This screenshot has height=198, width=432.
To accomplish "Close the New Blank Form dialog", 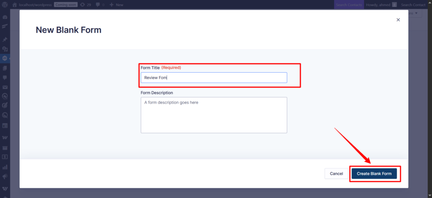I will point(398,20).
